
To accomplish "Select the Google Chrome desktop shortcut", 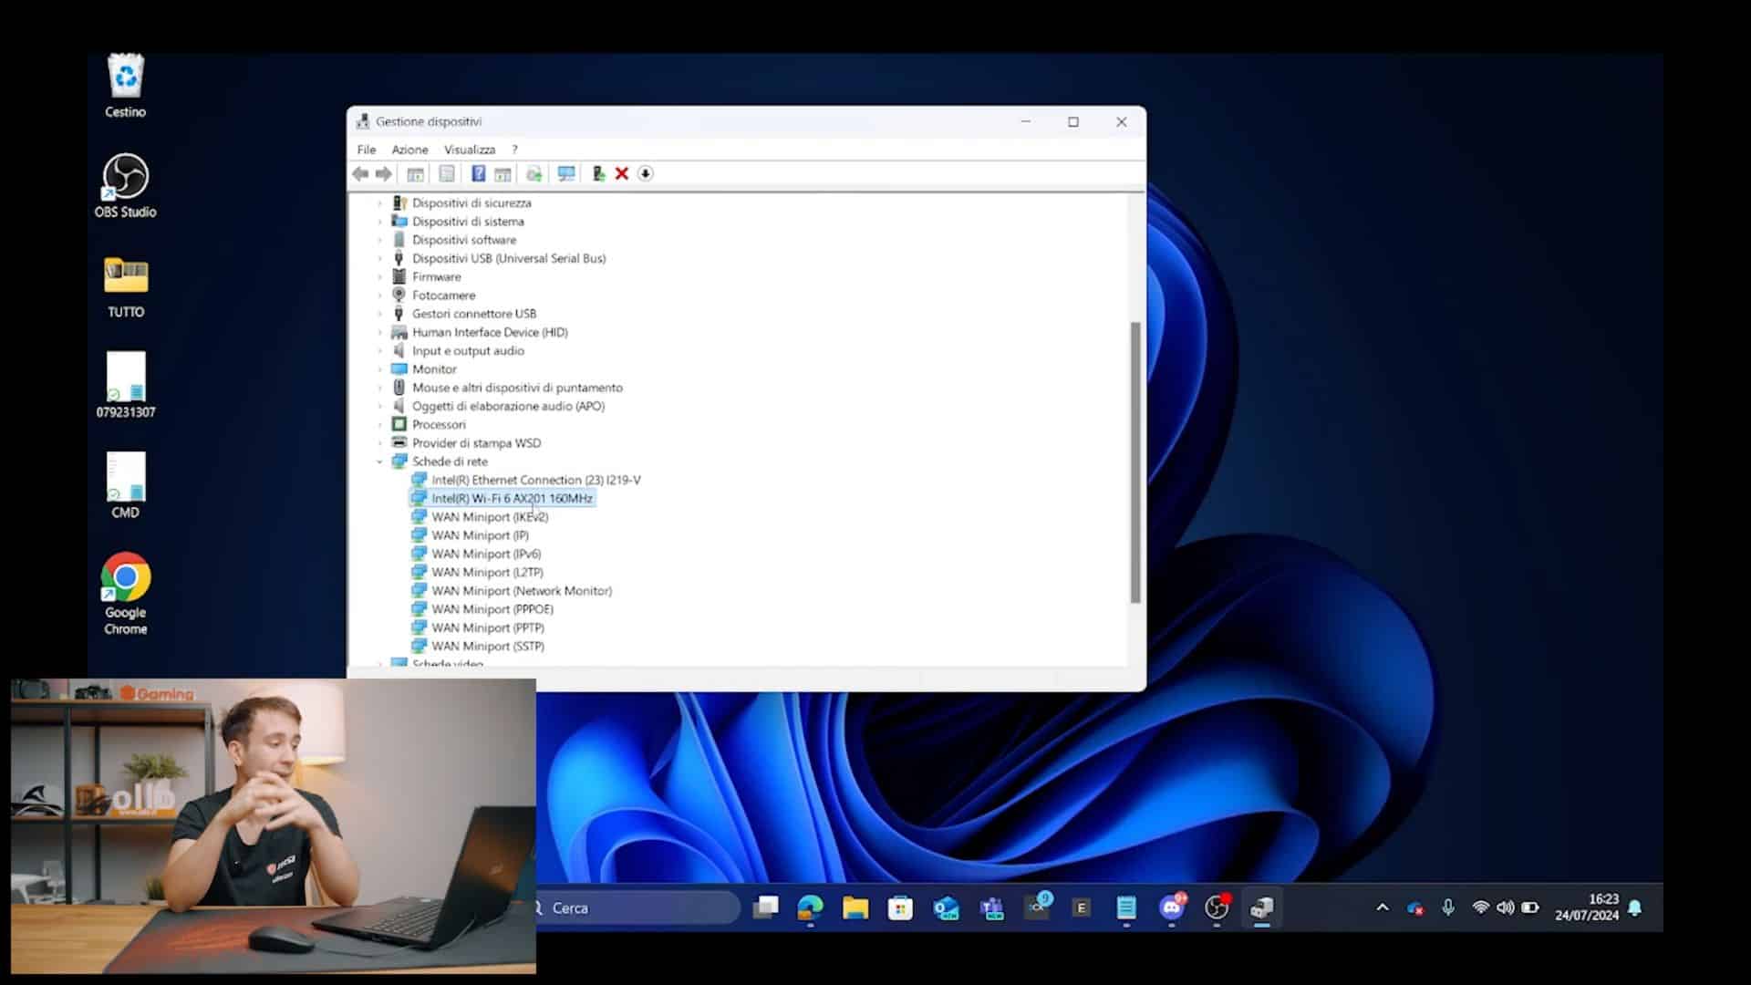I will pos(125,594).
